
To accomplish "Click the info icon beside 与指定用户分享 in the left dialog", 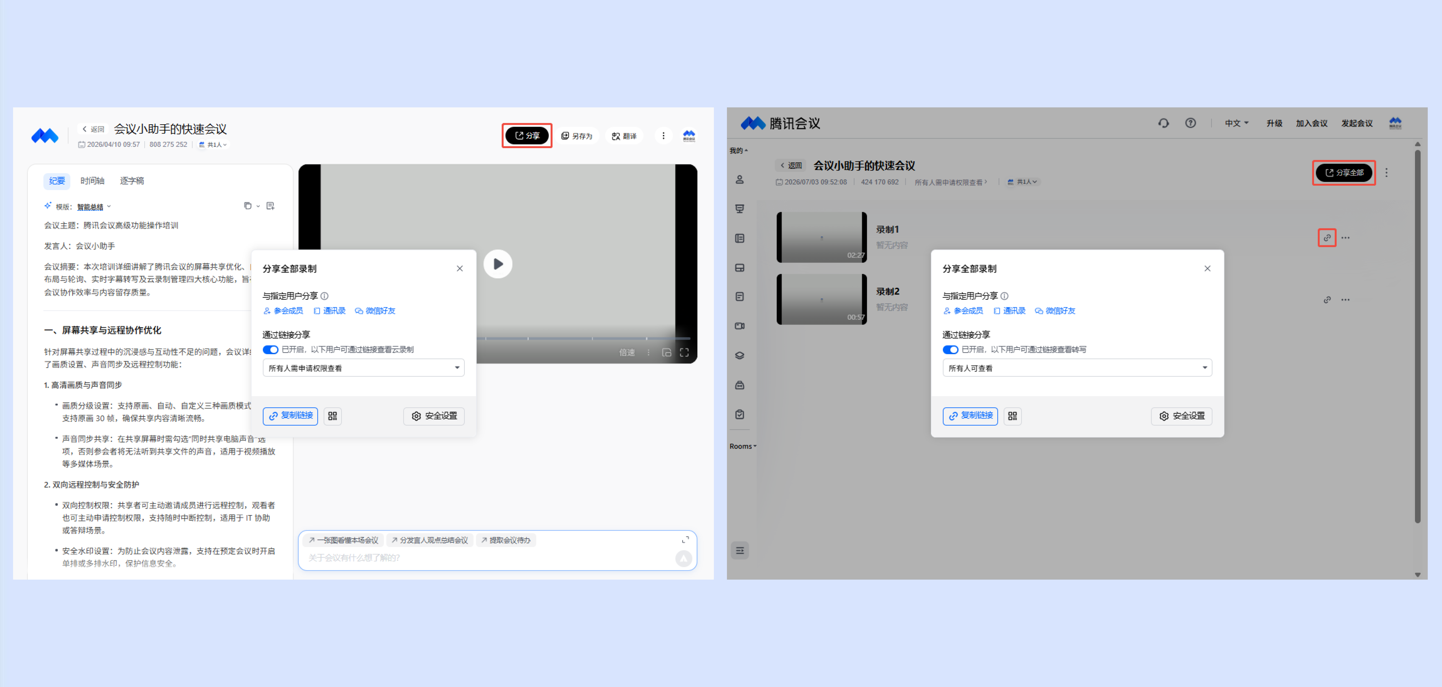I will pyautogui.click(x=325, y=296).
